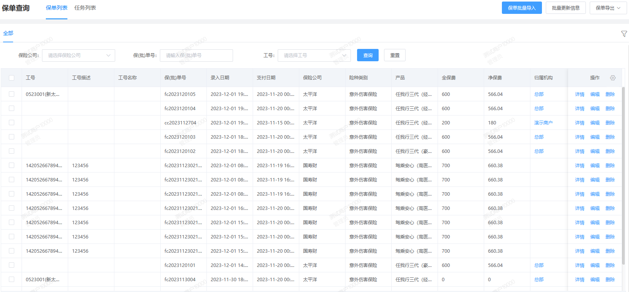Type in the 保(批)单号 input field

point(196,55)
